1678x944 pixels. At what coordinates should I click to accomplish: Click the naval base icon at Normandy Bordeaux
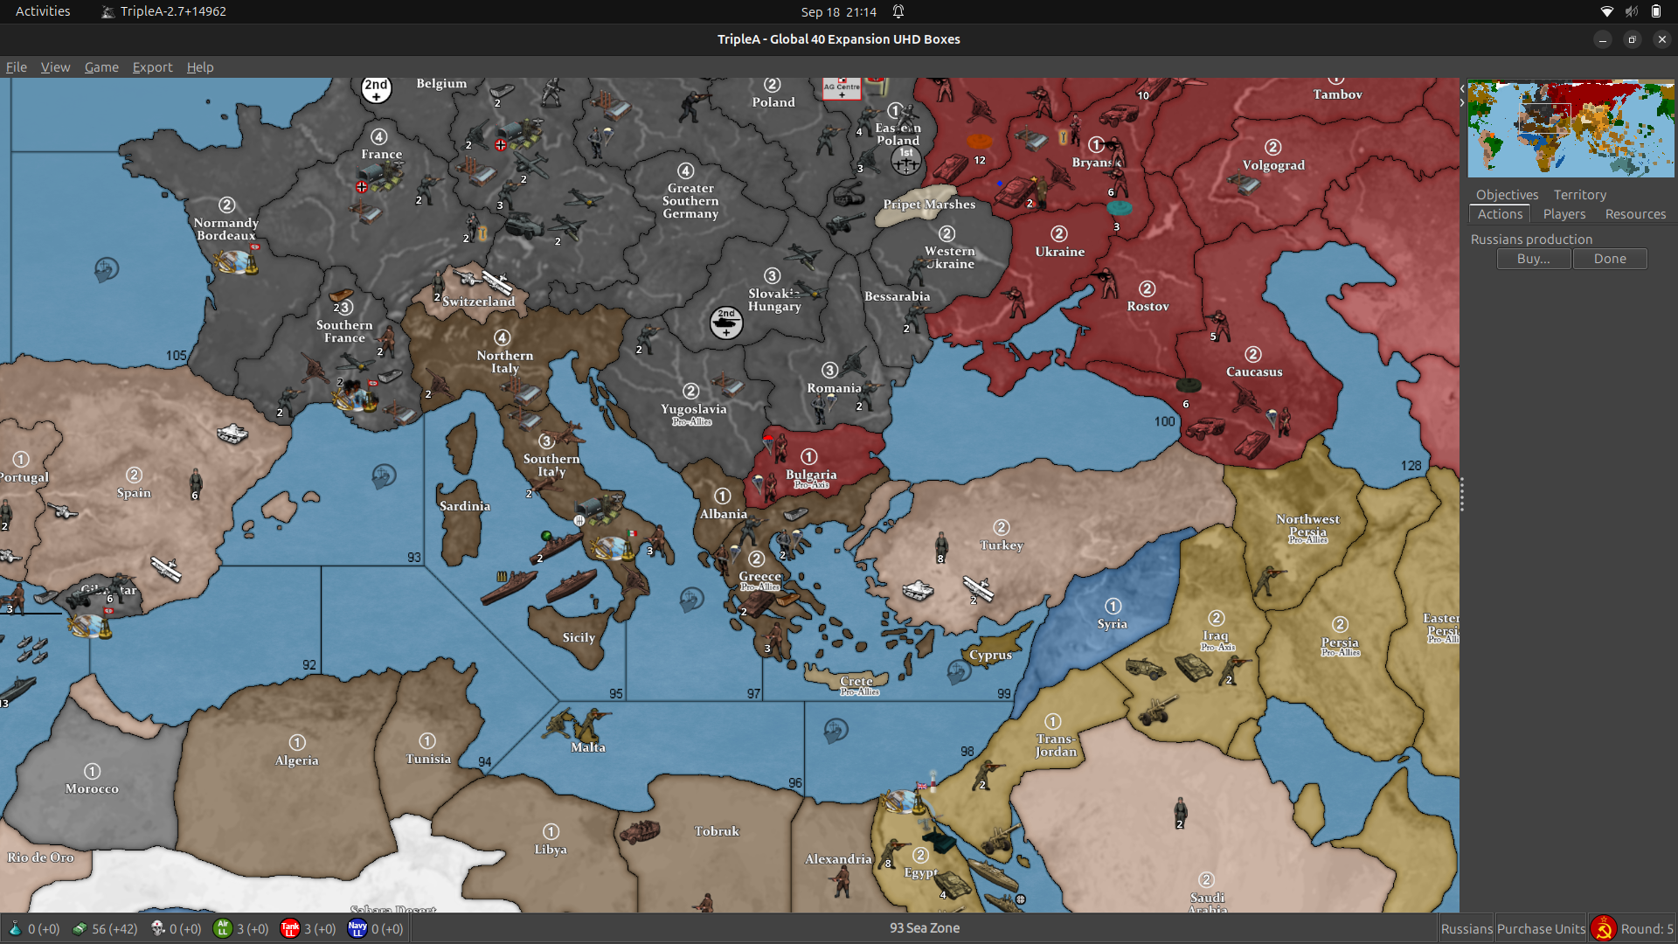click(234, 260)
